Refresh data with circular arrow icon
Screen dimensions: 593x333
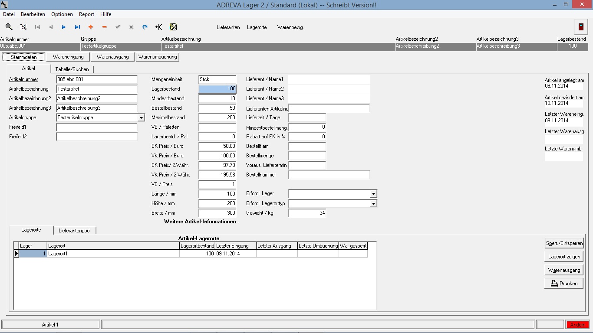[145, 27]
